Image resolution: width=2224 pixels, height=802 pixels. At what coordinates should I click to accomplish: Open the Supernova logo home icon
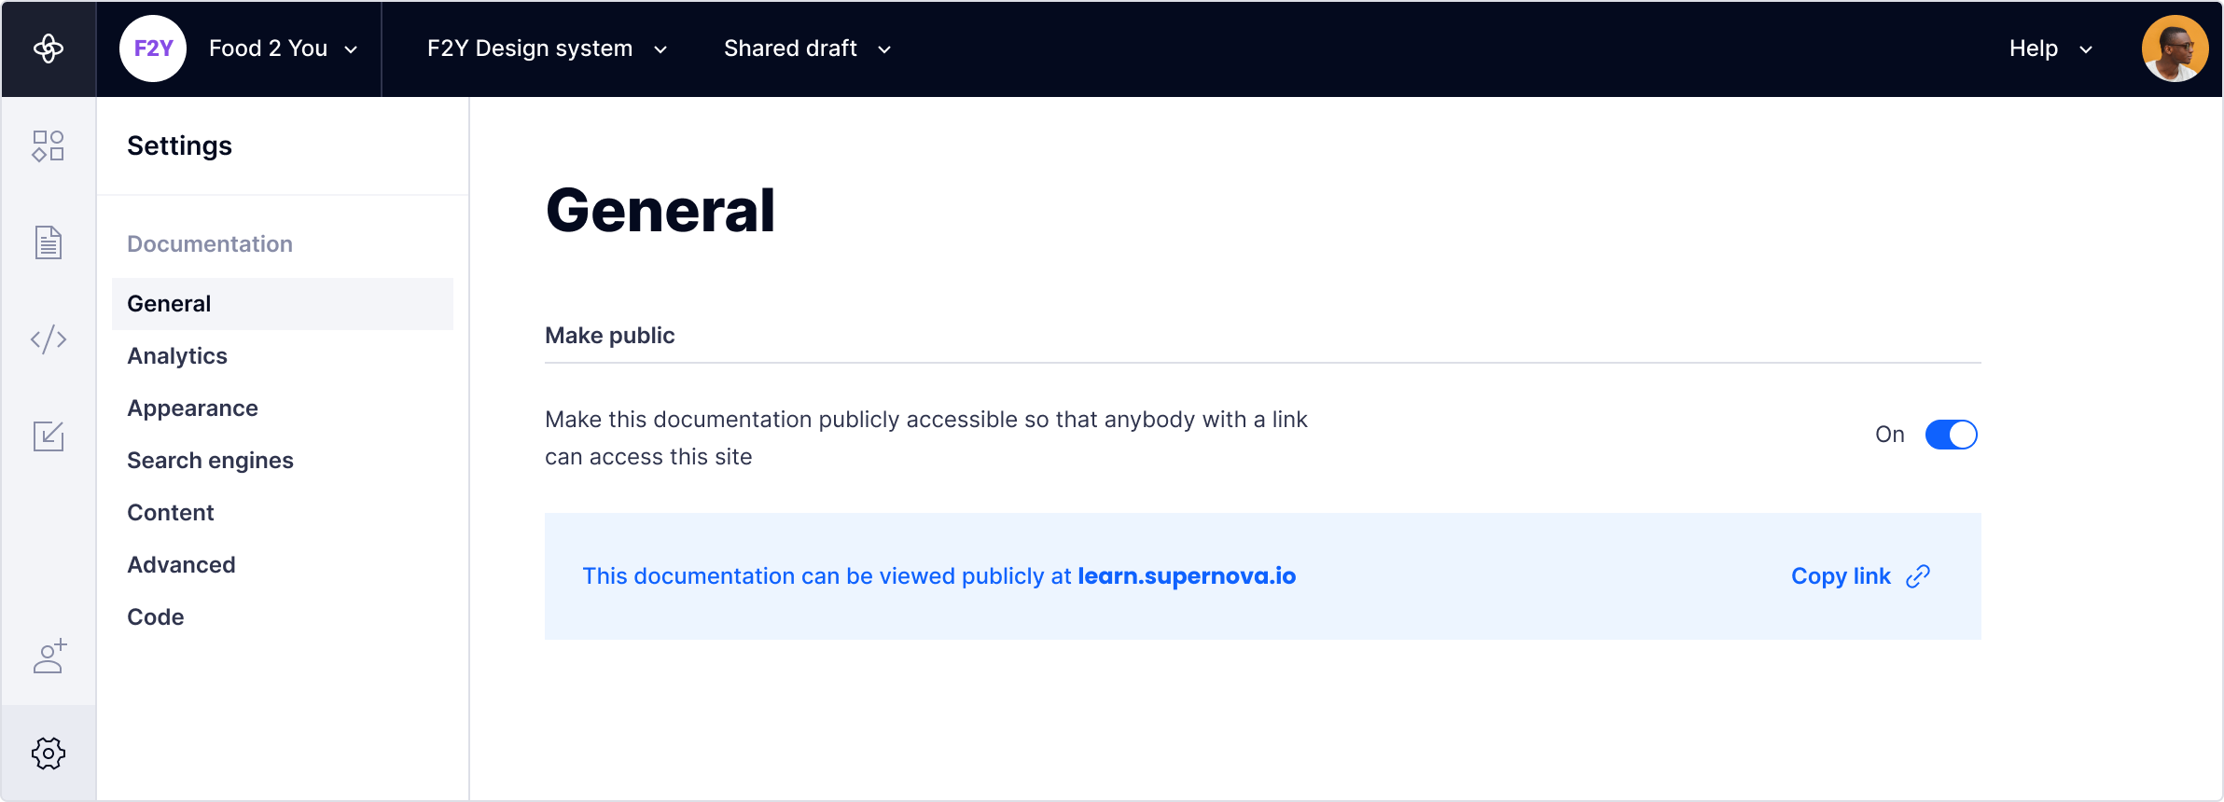pyautogui.click(x=48, y=48)
